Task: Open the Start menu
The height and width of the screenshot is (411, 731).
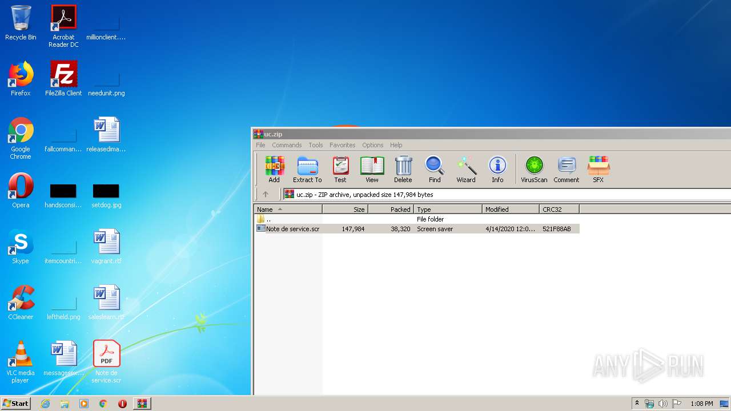Action: coord(15,403)
